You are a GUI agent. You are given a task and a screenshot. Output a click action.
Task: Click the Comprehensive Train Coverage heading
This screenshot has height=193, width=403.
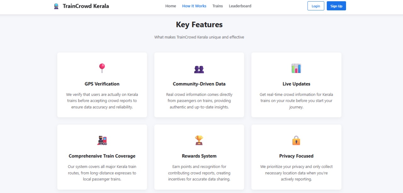[x=102, y=156]
